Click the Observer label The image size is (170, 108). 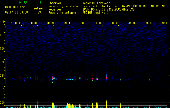(x=55, y=3)
